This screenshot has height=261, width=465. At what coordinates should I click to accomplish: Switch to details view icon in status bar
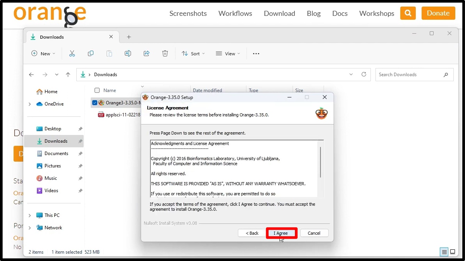click(x=444, y=252)
